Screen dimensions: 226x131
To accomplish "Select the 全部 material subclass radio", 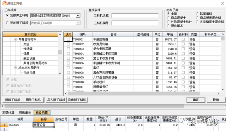I will click(x=168, y=14).
